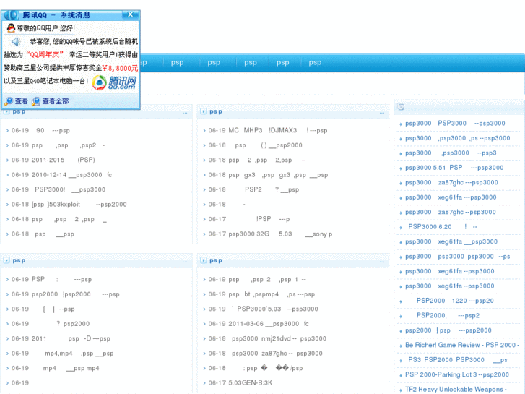Click header arrow icon of panel listing pspmp4
This screenshot has width=525, height=394.
tap(203, 260)
